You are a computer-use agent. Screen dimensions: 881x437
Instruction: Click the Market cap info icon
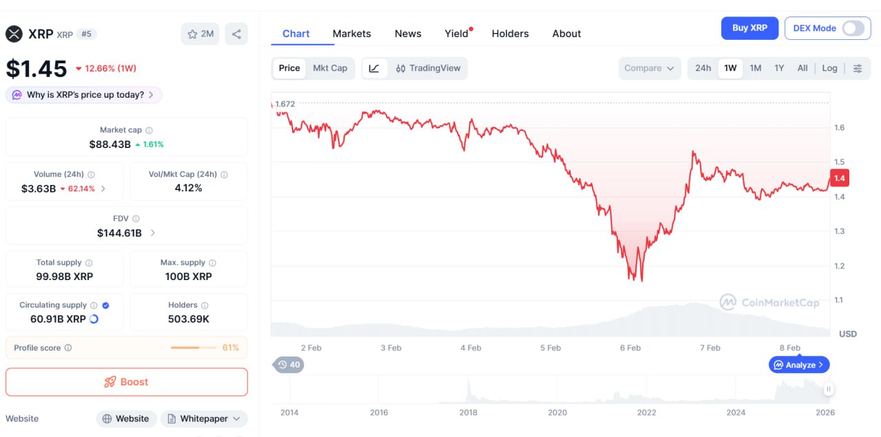click(x=149, y=130)
